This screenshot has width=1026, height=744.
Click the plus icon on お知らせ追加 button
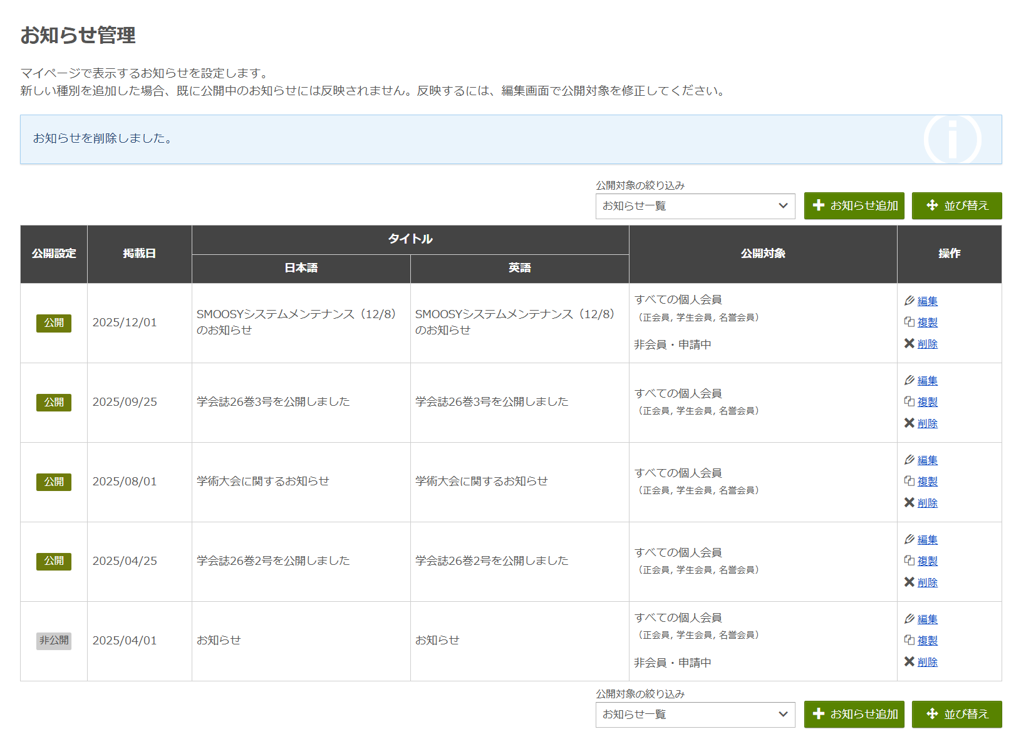tap(819, 205)
